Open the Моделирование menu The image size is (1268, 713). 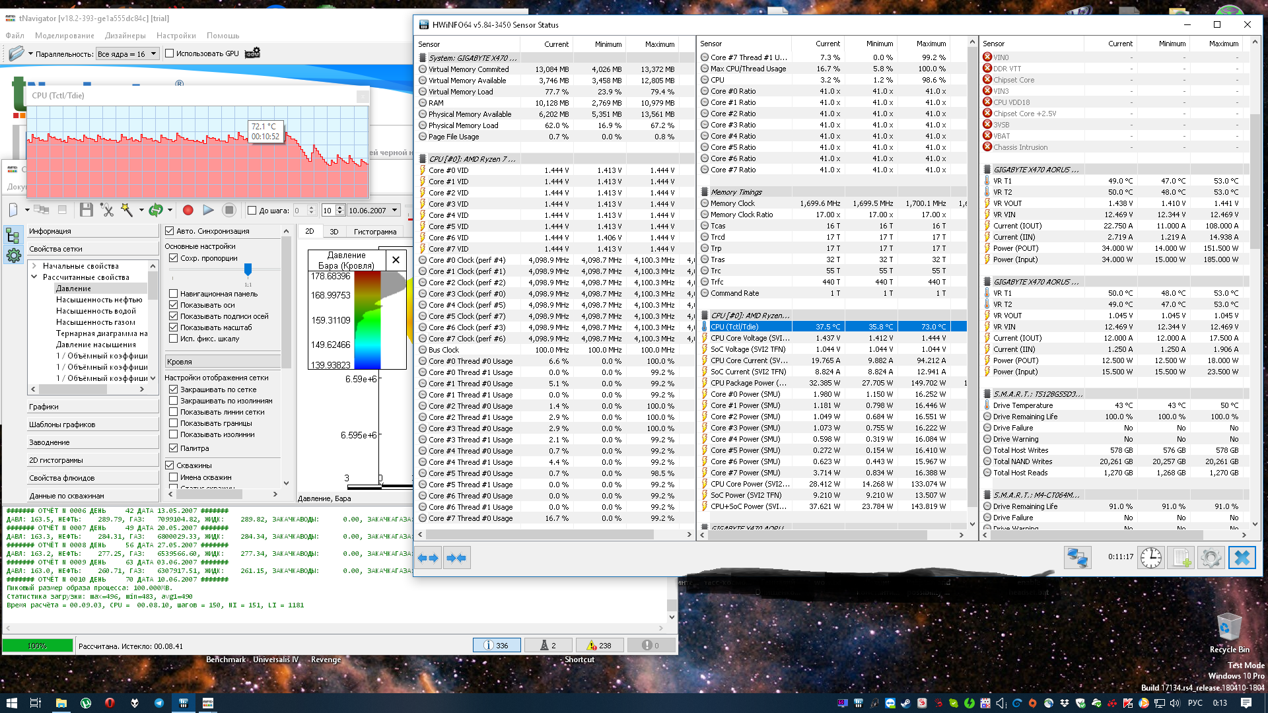coord(65,36)
